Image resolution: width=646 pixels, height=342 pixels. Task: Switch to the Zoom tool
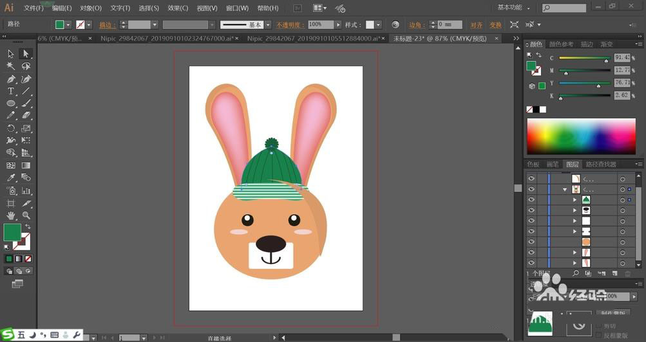click(26, 215)
